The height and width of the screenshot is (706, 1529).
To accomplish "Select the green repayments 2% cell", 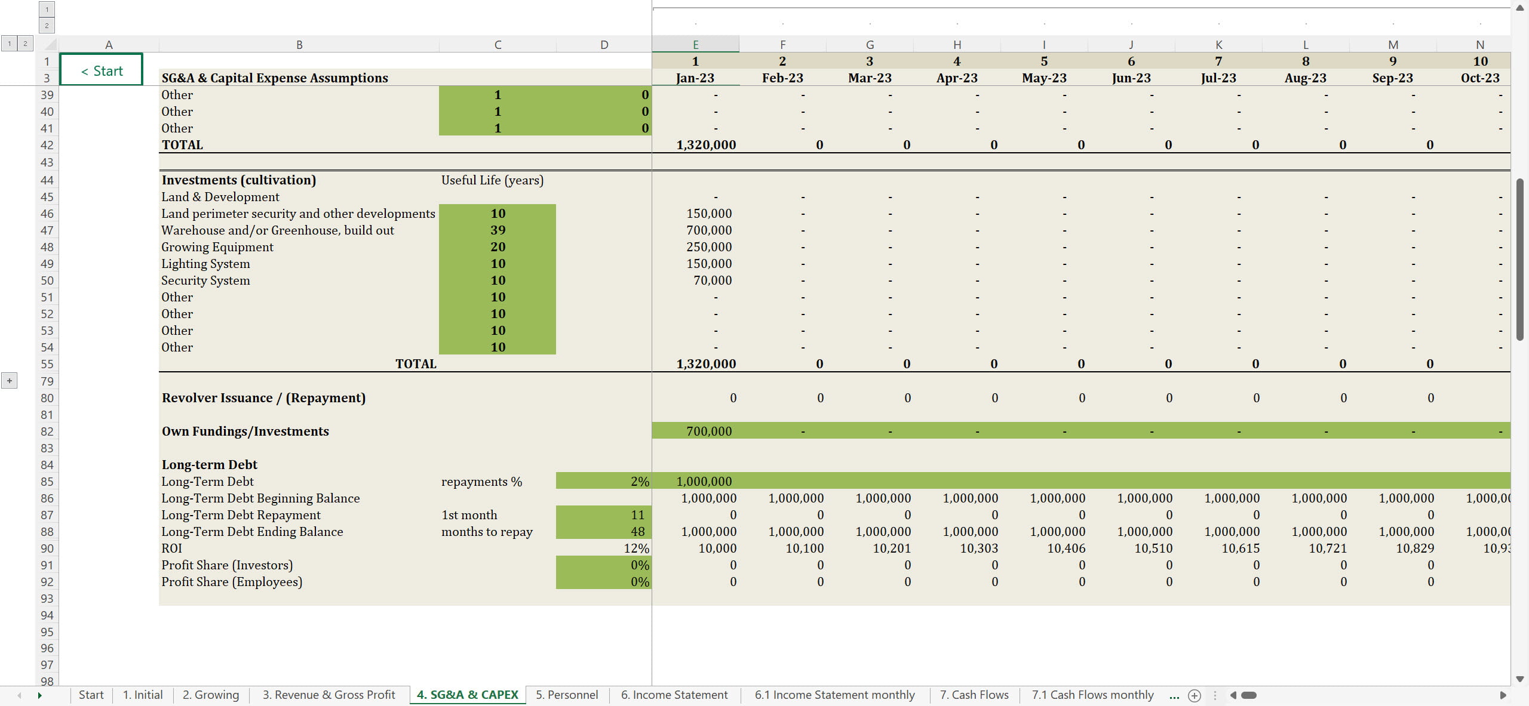I will (x=603, y=482).
